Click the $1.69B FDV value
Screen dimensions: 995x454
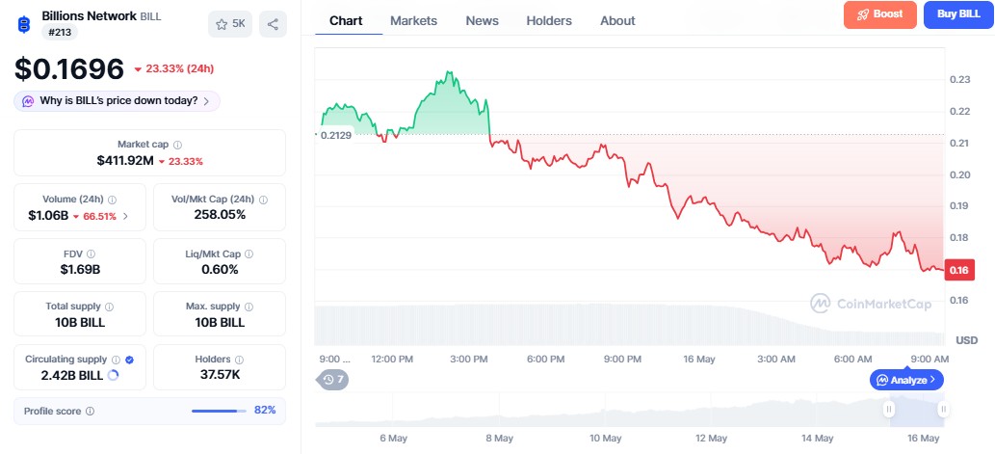pos(80,269)
